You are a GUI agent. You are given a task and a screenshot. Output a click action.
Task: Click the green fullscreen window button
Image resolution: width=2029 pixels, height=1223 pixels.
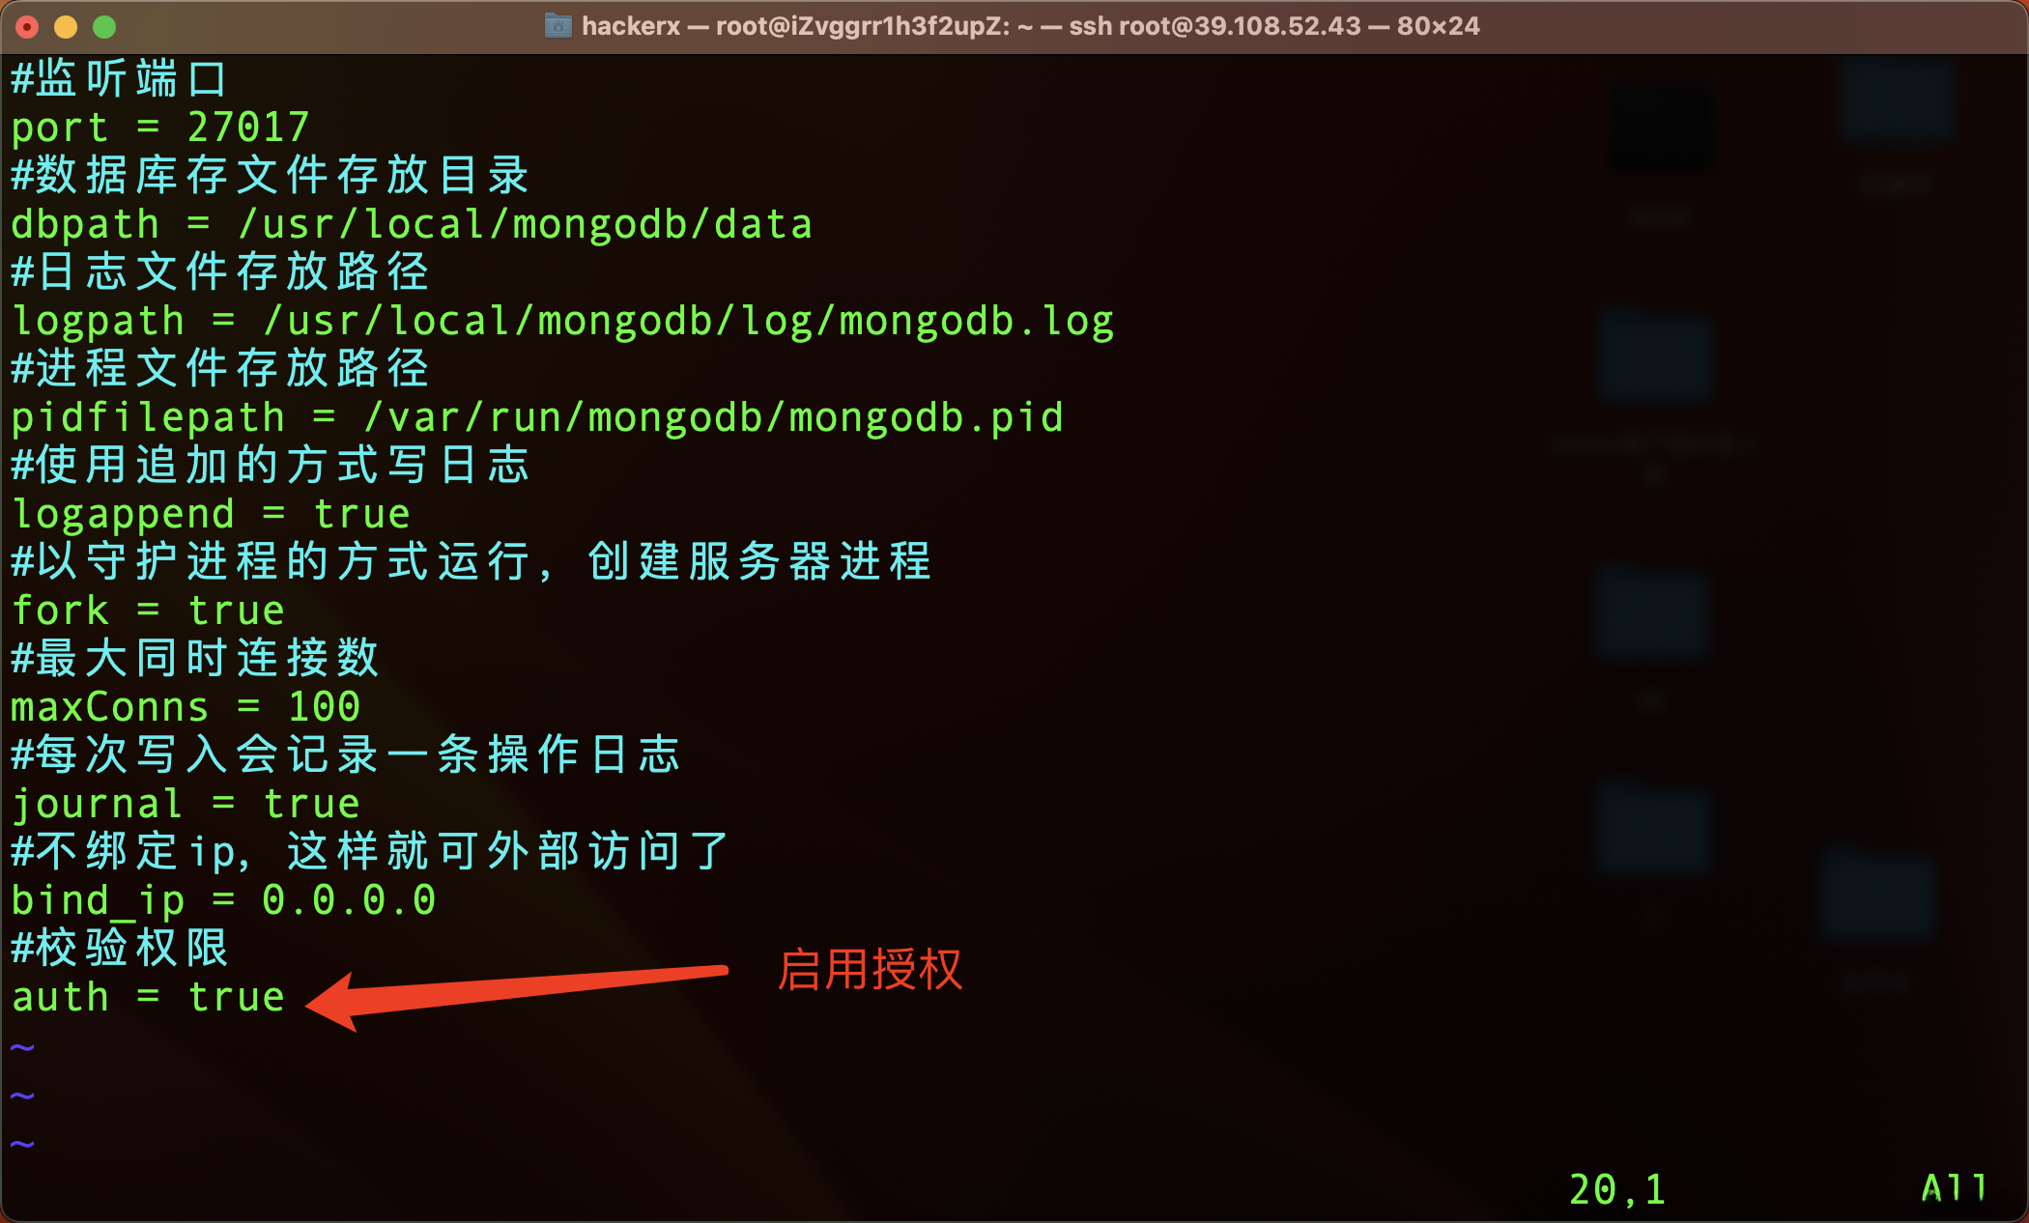pos(104,27)
